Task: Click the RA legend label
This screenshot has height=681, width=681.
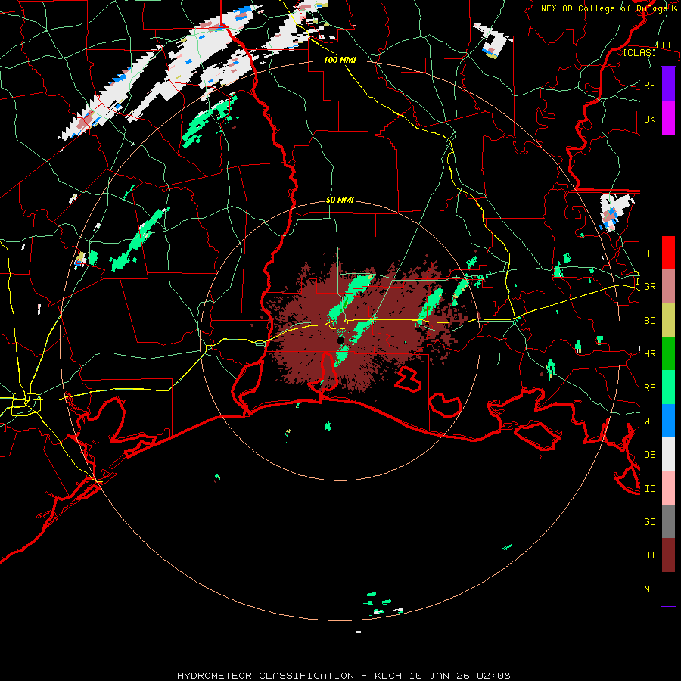Action: (x=649, y=387)
